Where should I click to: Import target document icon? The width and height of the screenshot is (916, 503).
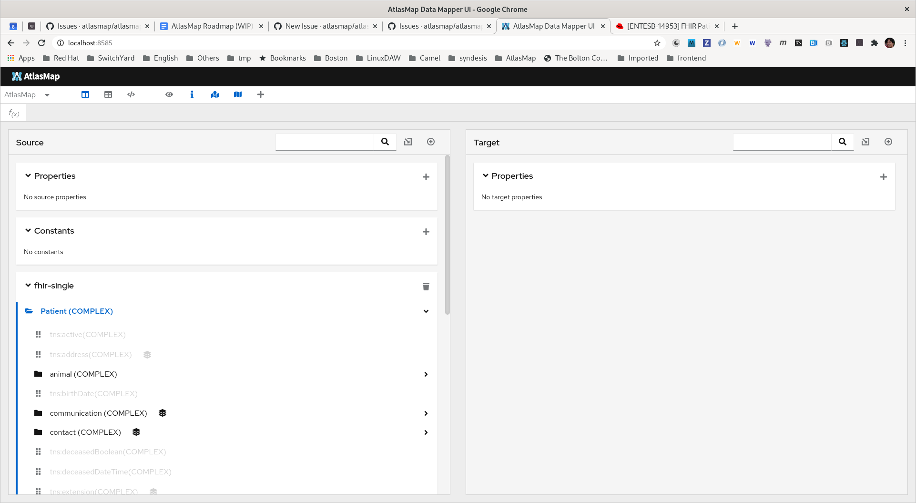865,142
